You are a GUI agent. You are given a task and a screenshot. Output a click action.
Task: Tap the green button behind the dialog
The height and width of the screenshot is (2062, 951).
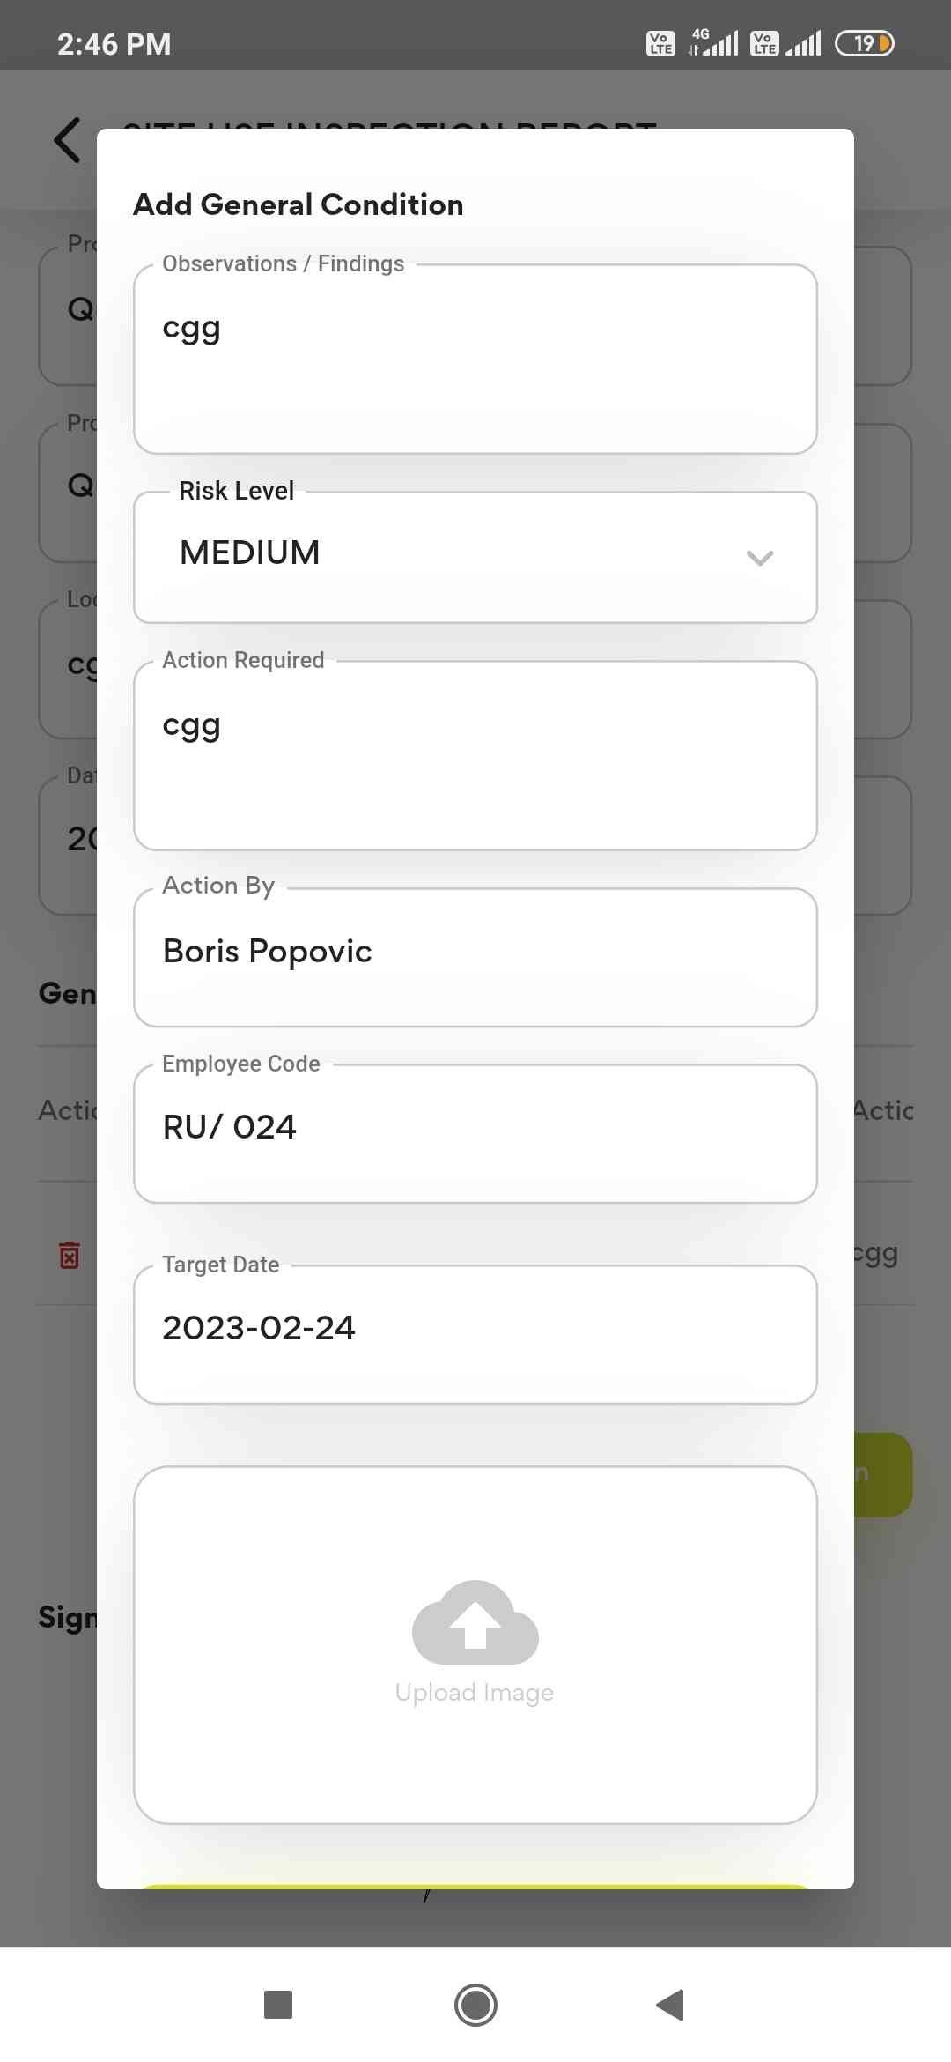click(883, 1474)
